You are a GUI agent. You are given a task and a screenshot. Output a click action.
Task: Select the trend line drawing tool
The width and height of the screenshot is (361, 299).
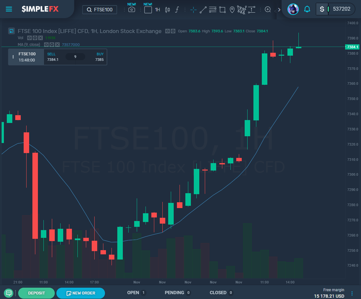[x=203, y=10]
